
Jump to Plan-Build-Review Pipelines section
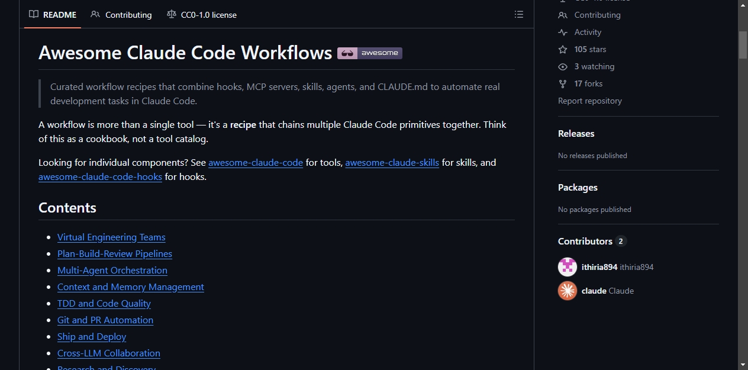pos(115,254)
